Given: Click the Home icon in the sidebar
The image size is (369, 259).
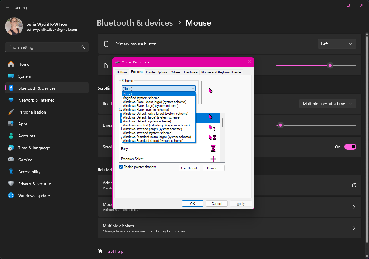Looking at the screenshot, I should coord(11,64).
